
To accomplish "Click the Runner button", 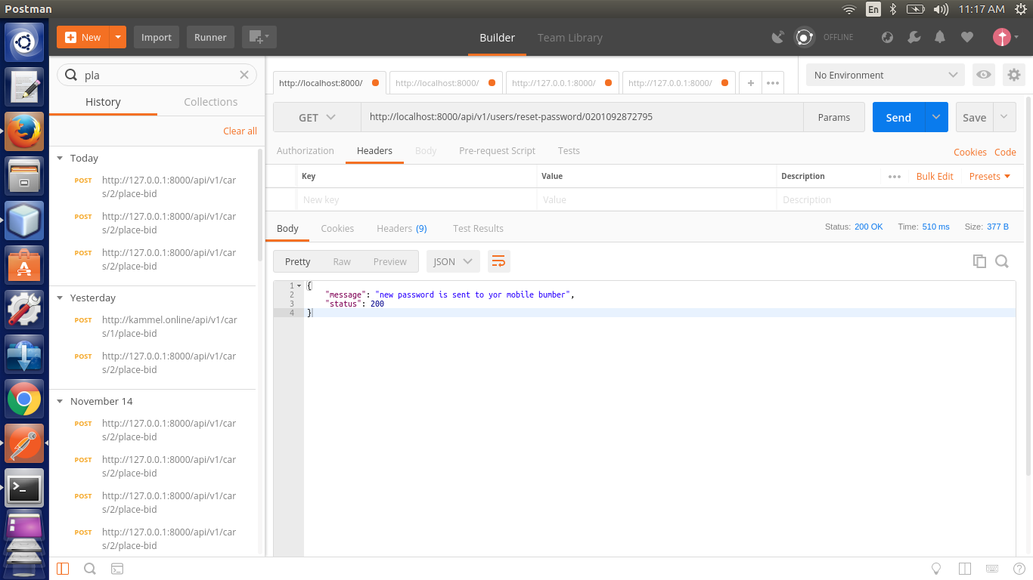I will [x=210, y=37].
